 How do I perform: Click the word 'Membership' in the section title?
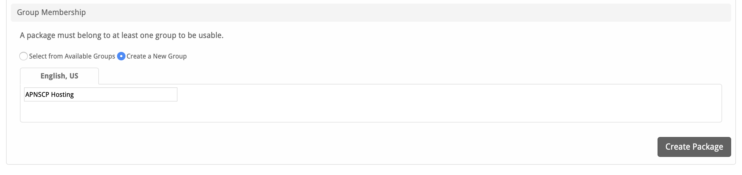[63, 12]
